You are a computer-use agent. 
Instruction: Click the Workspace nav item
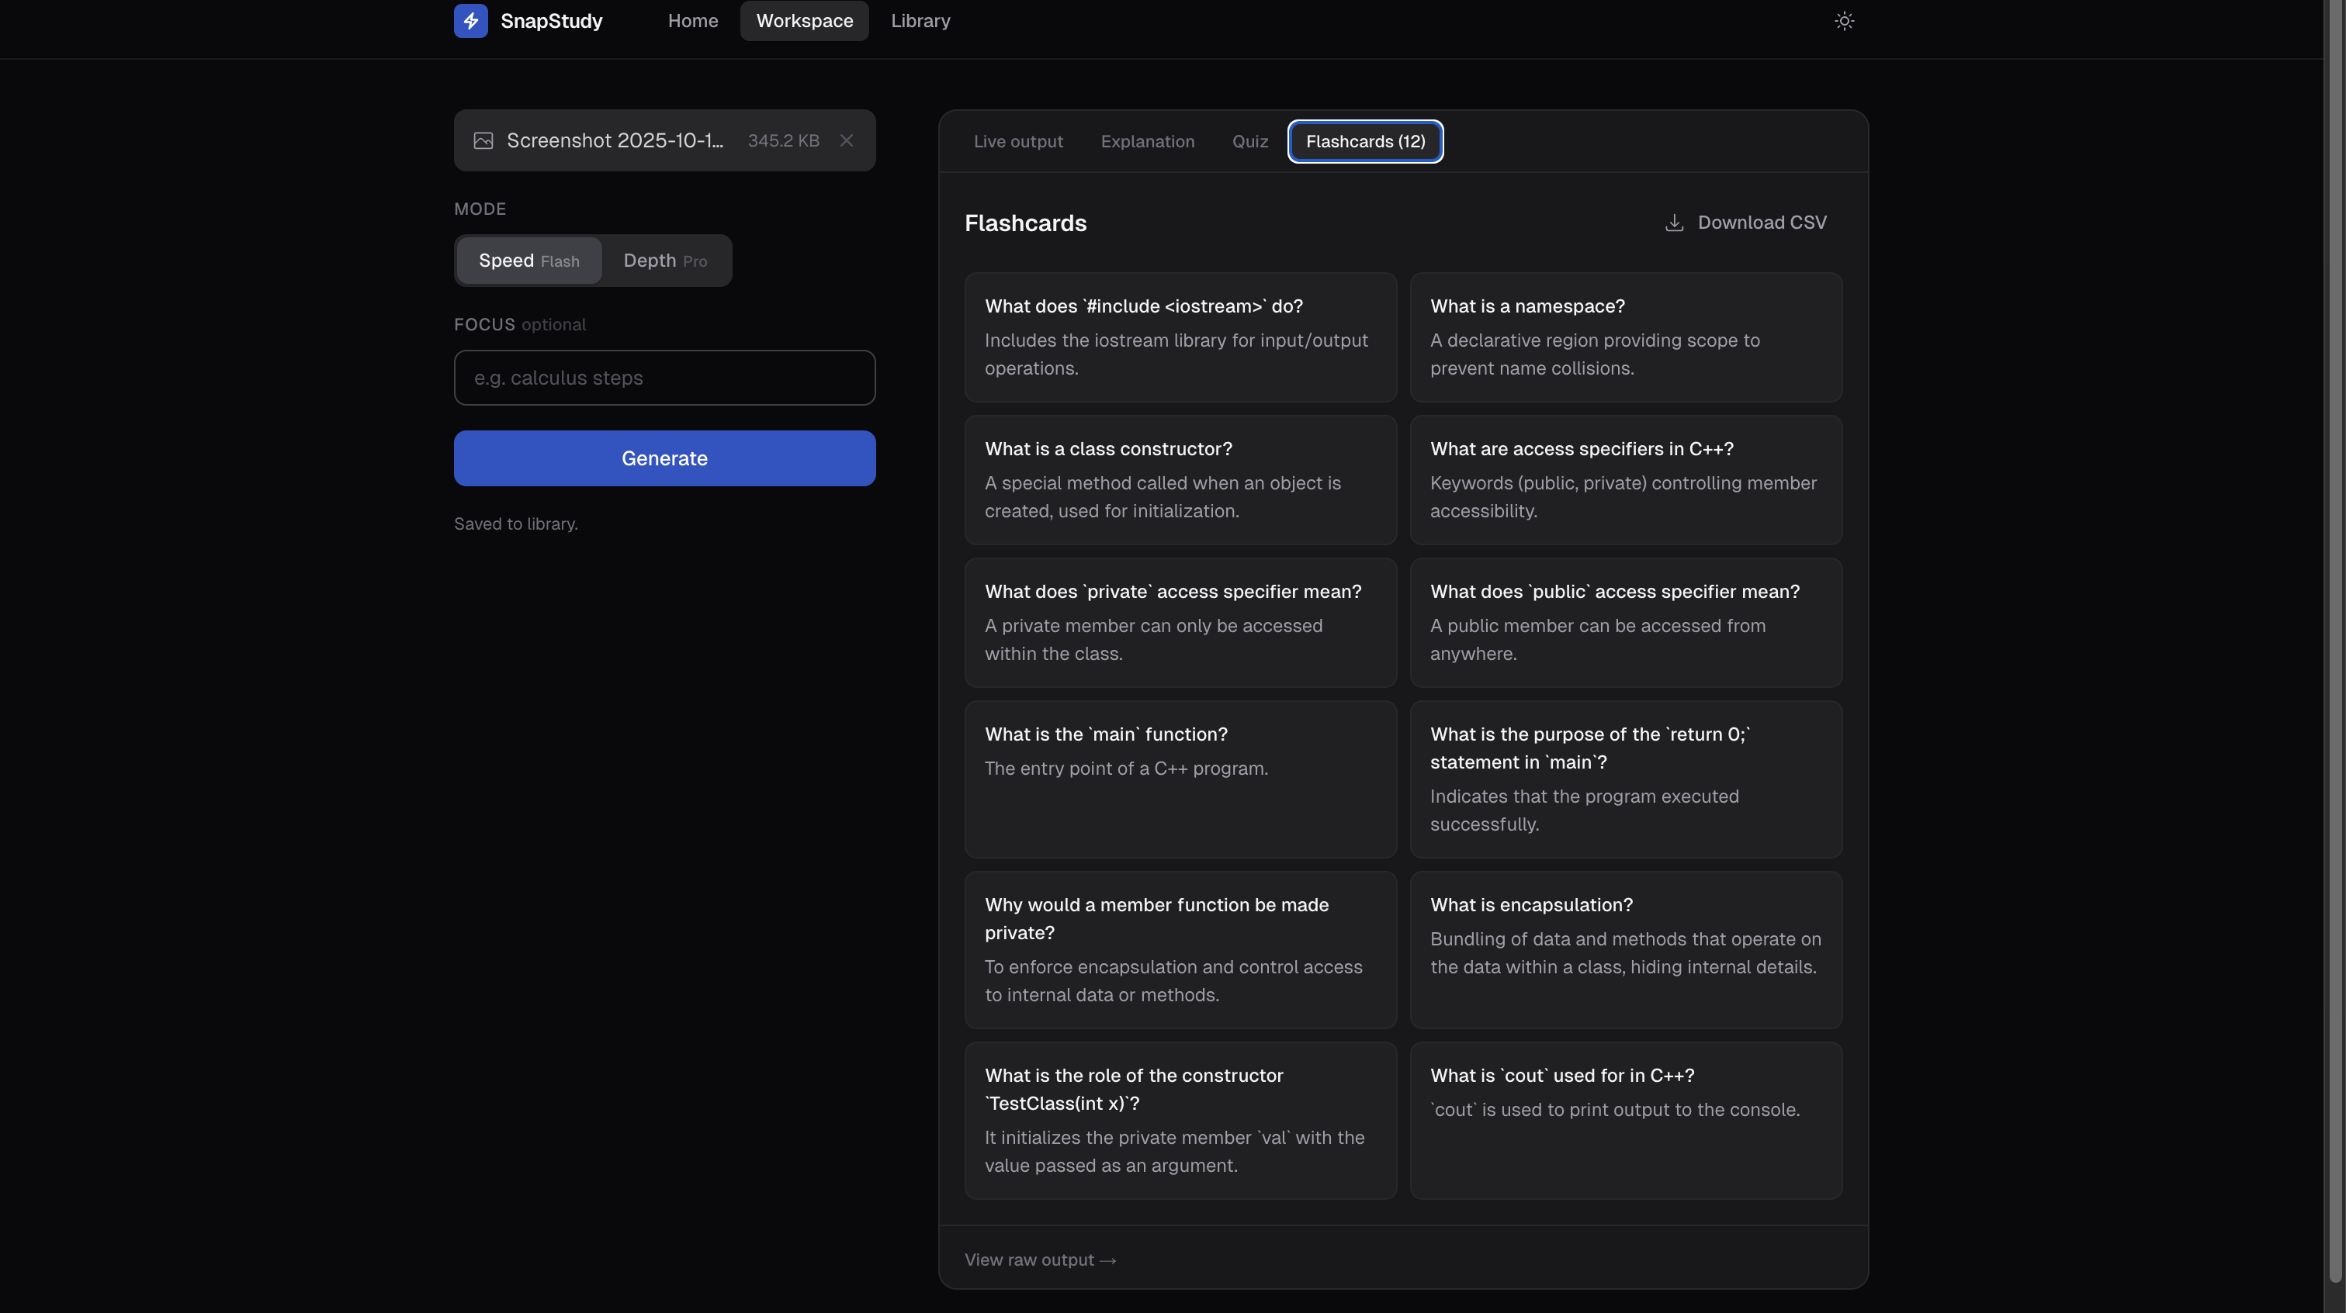point(803,20)
